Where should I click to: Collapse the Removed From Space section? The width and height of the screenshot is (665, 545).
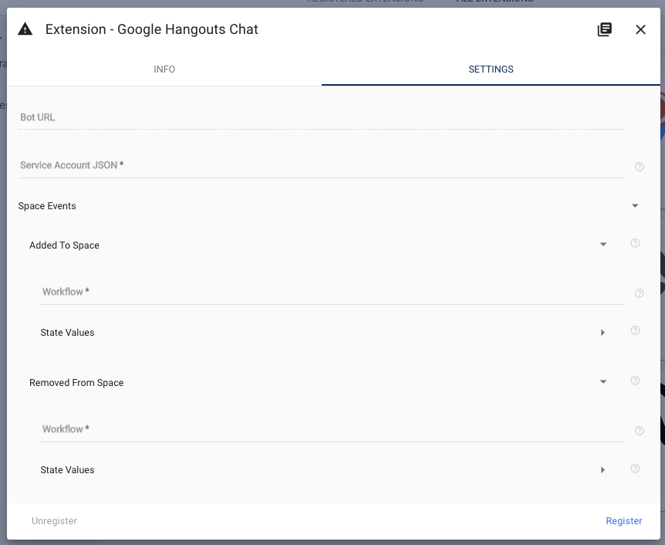click(x=603, y=382)
